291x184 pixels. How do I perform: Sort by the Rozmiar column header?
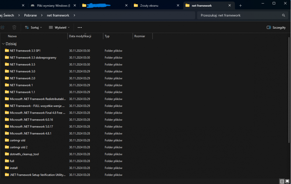click(x=140, y=36)
